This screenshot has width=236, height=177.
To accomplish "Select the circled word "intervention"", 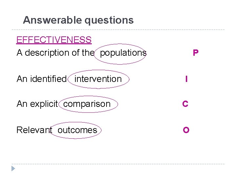I will 98,79.
